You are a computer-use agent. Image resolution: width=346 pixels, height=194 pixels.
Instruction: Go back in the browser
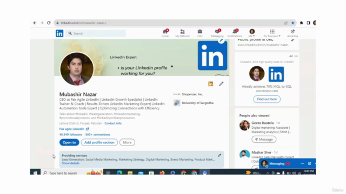point(35,23)
